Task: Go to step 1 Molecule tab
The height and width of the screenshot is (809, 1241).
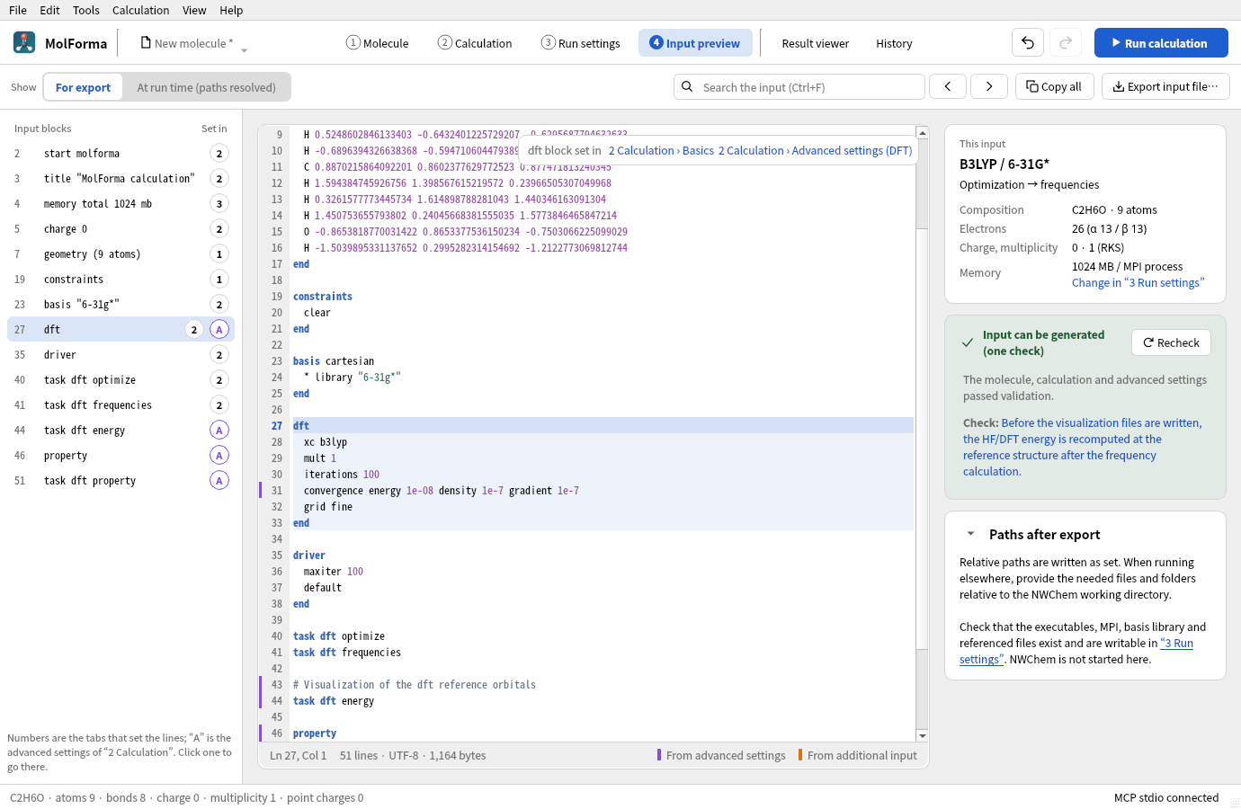Action: tap(377, 43)
